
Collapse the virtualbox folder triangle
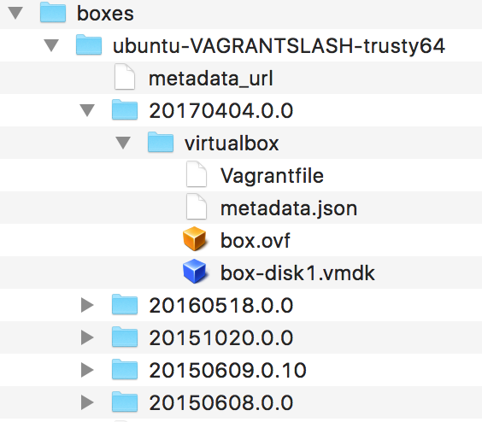123,143
